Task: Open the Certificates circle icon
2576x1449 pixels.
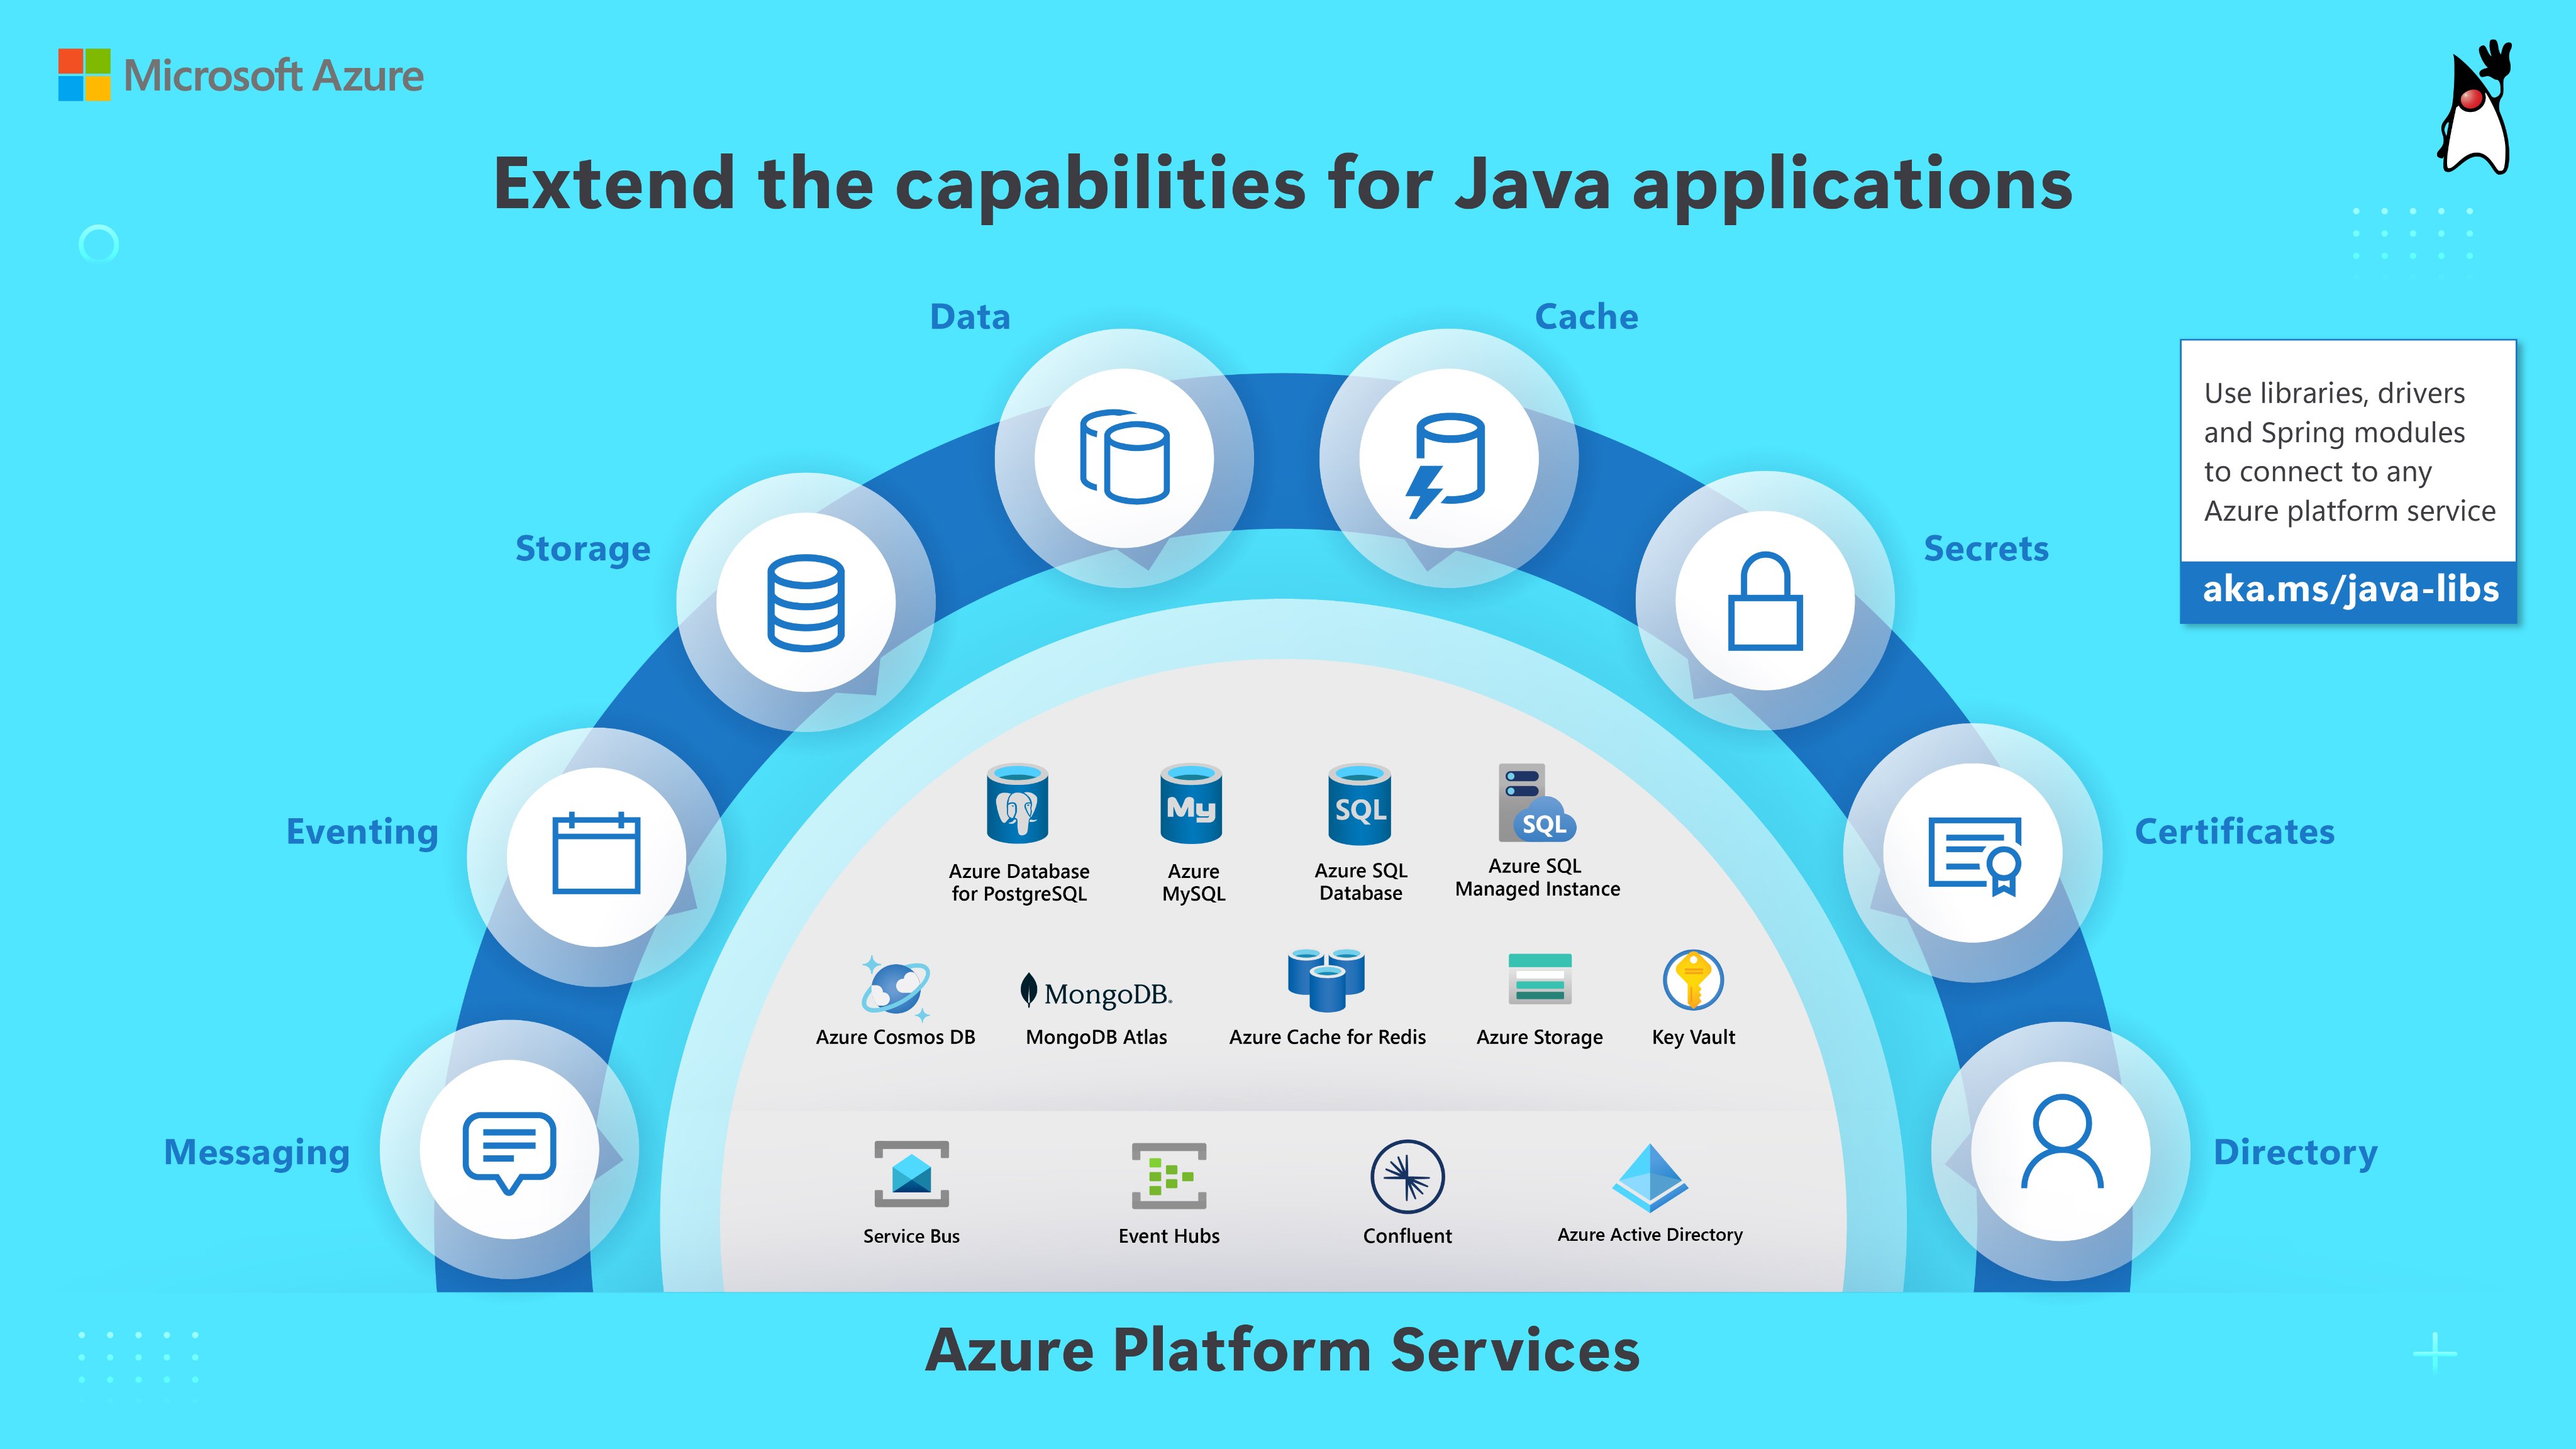Action: click(x=1973, y=854)
